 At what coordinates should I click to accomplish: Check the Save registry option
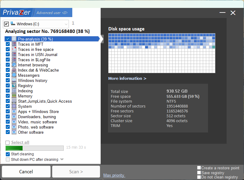(199, 173)
